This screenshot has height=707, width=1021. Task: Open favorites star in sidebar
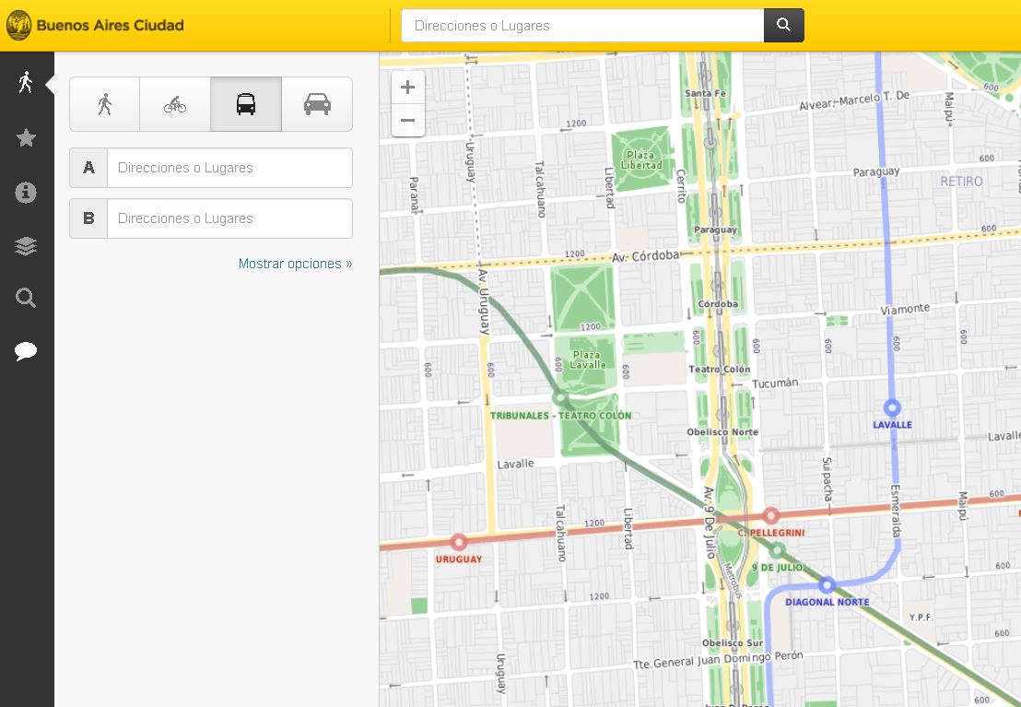coord(26,138)
